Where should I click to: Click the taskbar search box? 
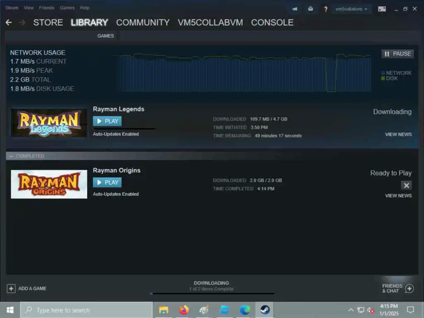click(87, 310)
